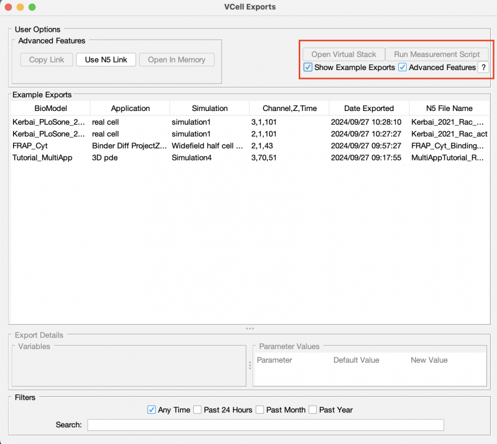Click the Binder Diff ProjectZ... cell
The image size is (497, 444).
click(129, 146)
